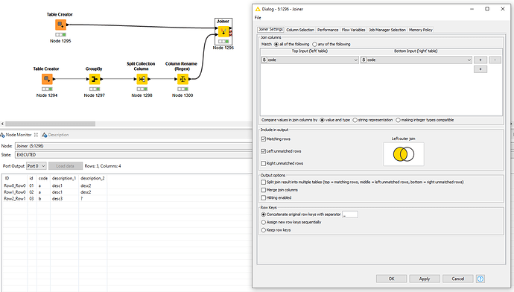Maximize the Joiner dialog window
Viewport: 514px width, 292px height.
pyautogui.click(x=487, y=9)
